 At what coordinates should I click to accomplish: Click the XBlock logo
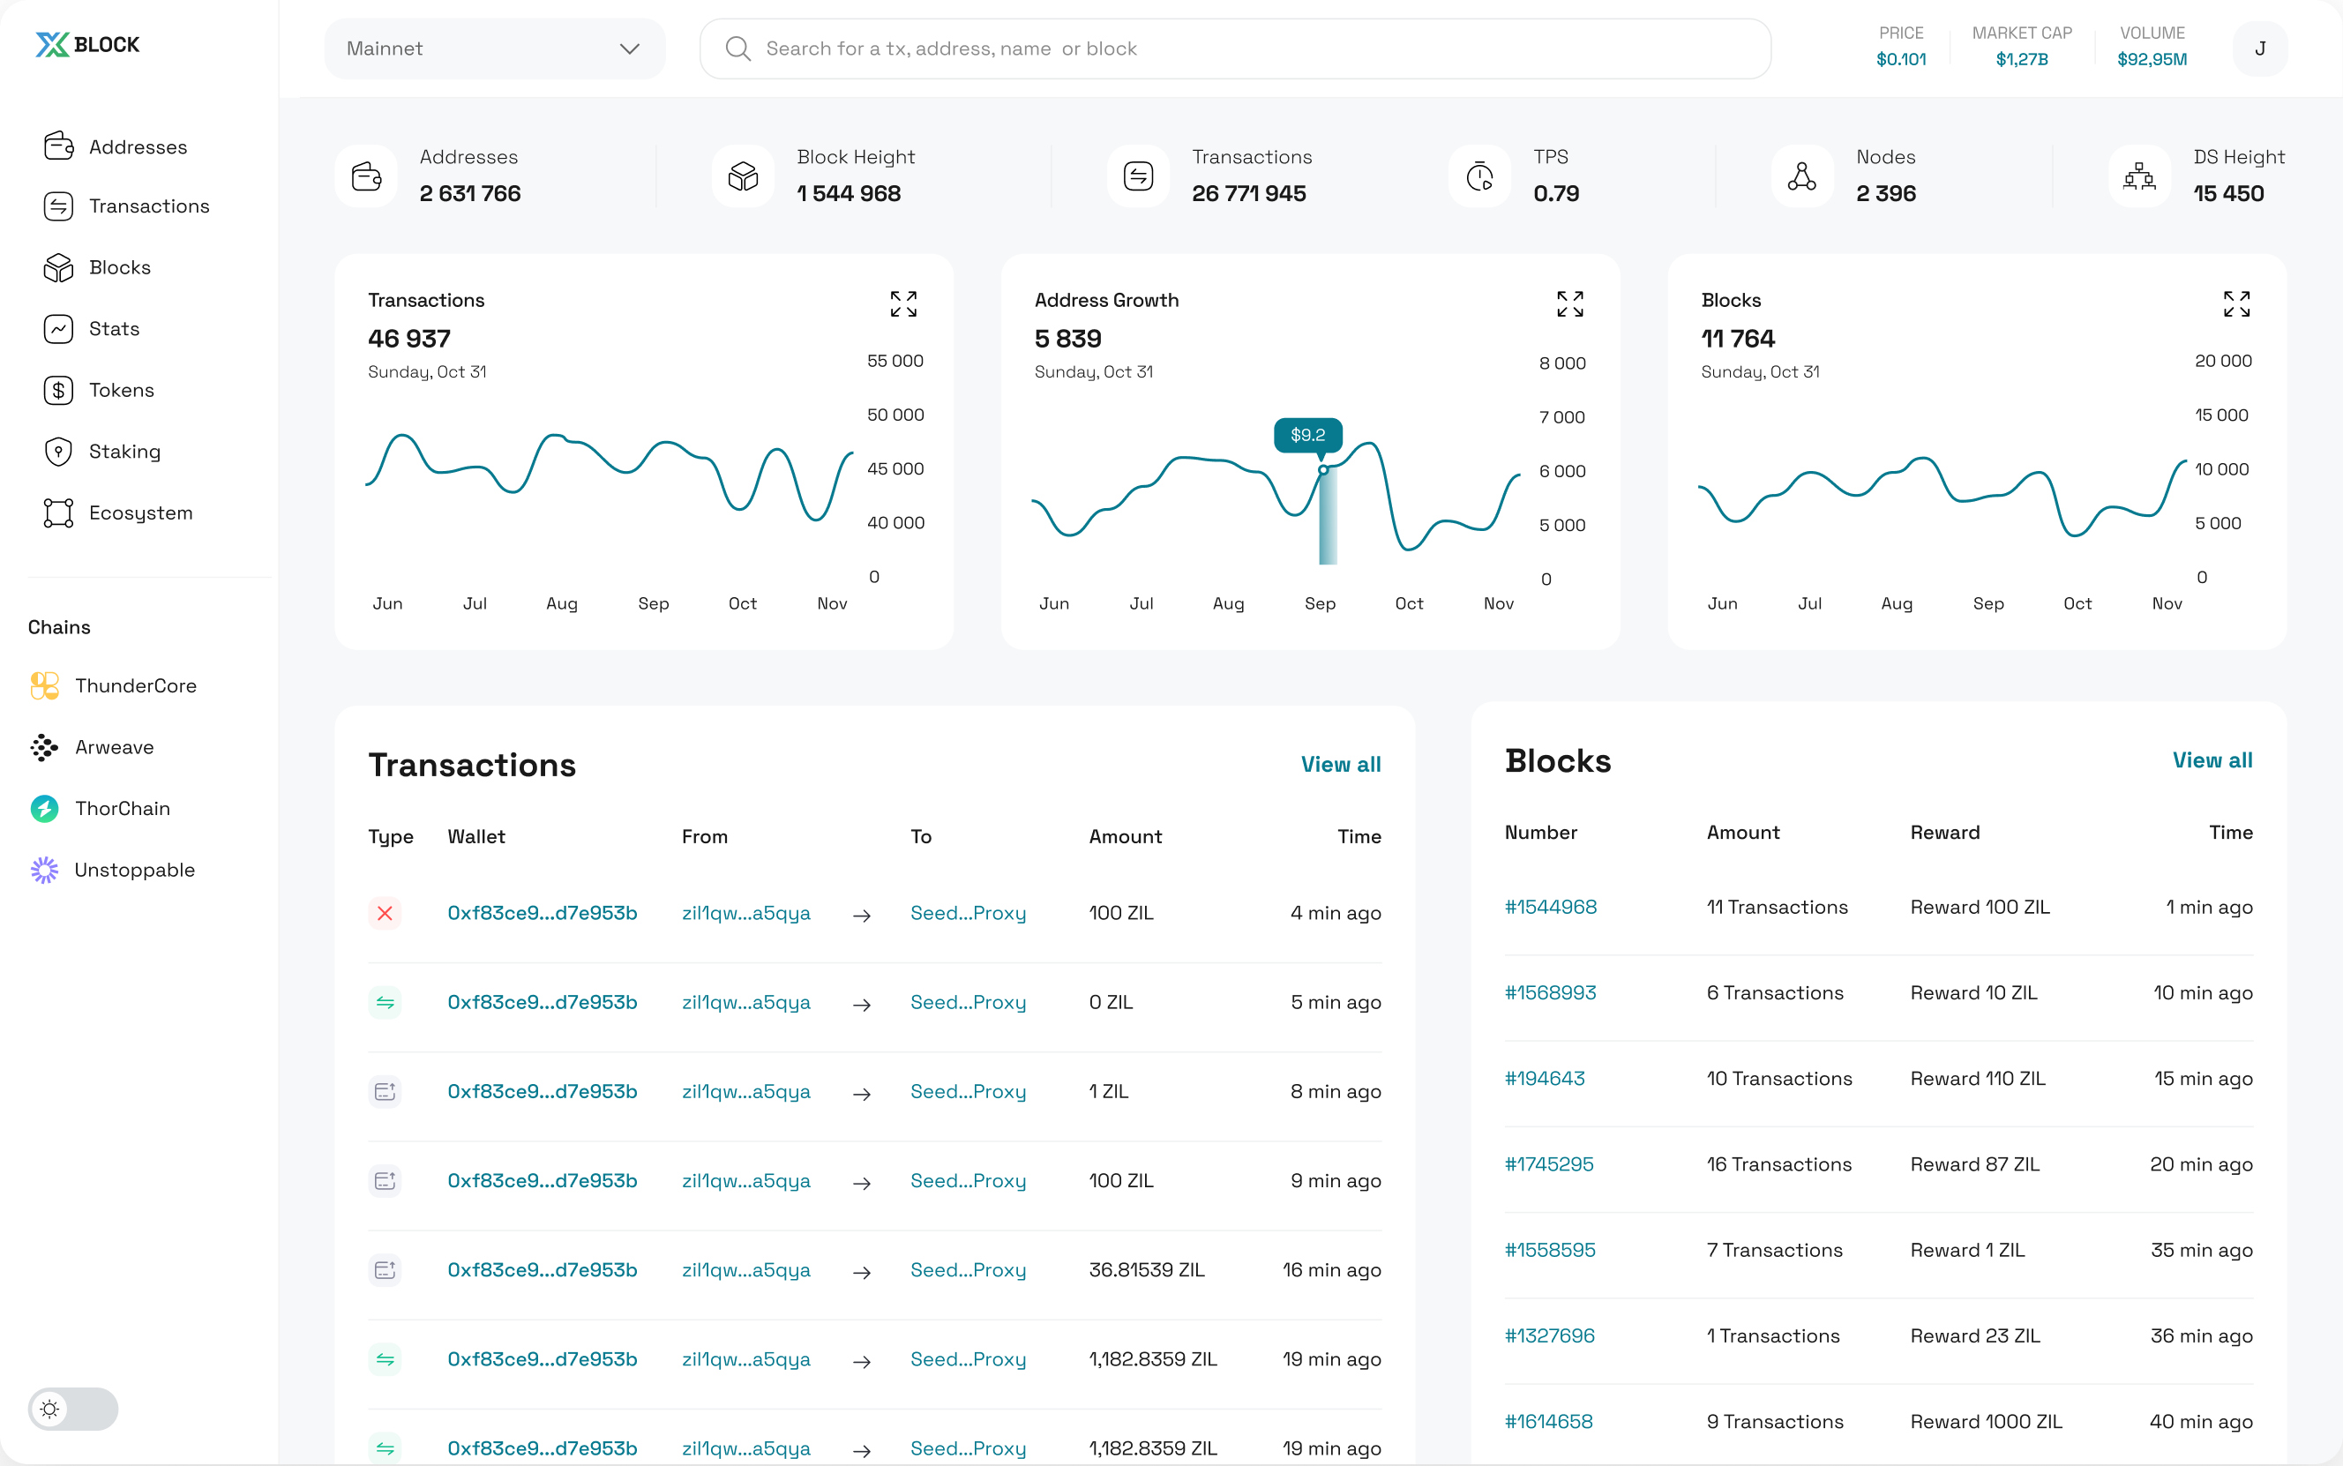87,45
